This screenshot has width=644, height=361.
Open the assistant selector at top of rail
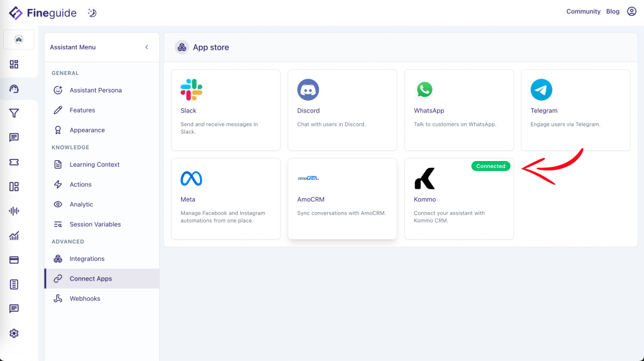19,40
